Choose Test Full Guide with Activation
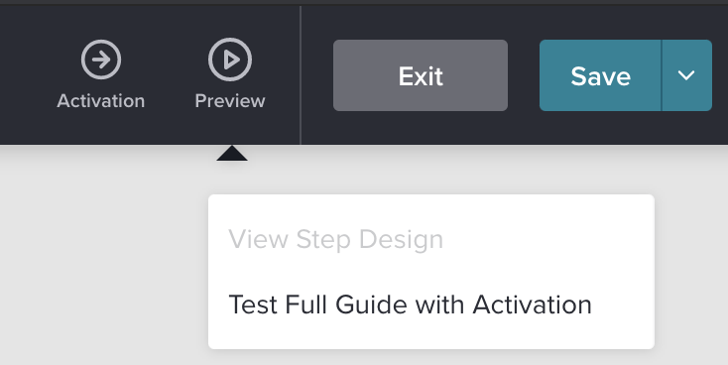The width and height of the screenshot is (728, 365). [x=410, y=304]
